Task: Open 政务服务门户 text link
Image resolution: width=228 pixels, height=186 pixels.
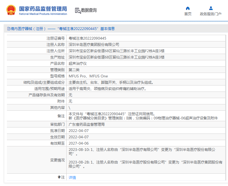Action: (x=211, y=14)
